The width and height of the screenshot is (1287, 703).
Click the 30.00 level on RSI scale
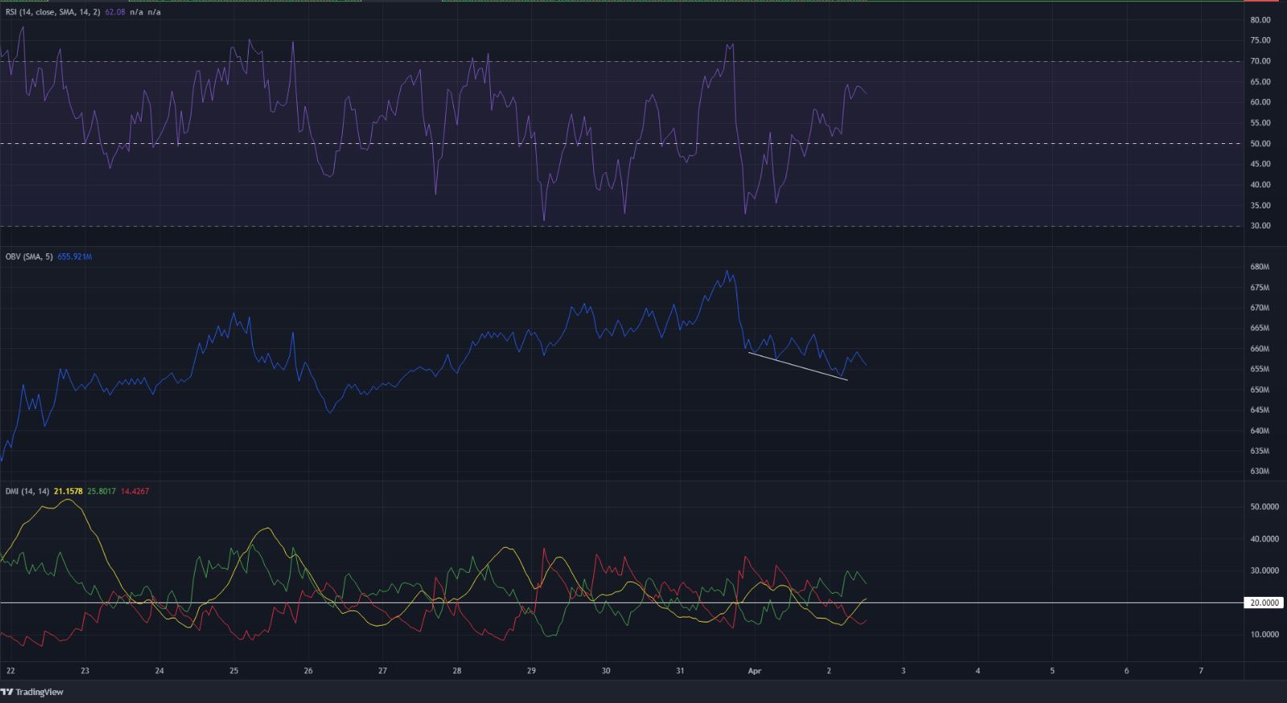(x=1260, y=226)
